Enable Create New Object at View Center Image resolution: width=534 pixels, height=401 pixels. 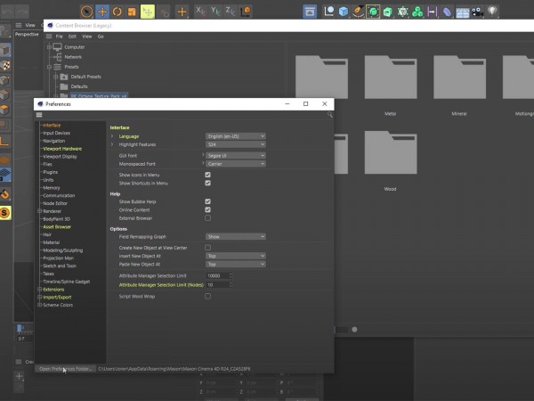click(207, 248)
